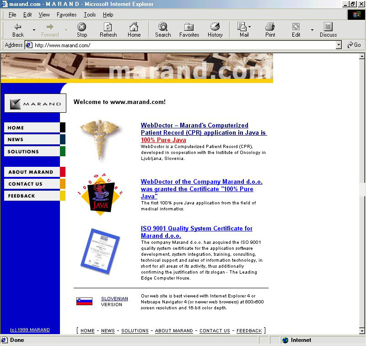Go to the browser Home page icon
Screen dimensions: 366x346
pyautogui.click(x=134, y=30)
